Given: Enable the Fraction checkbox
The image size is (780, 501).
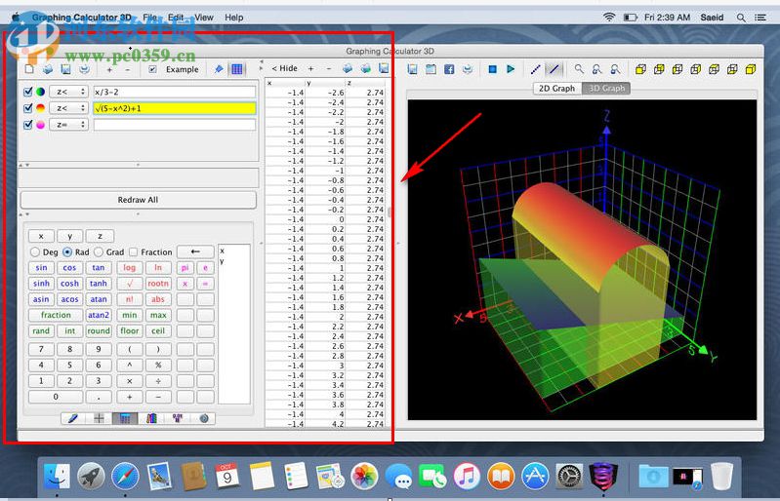Looking at the screenshot, I should [x=134, y=252].
